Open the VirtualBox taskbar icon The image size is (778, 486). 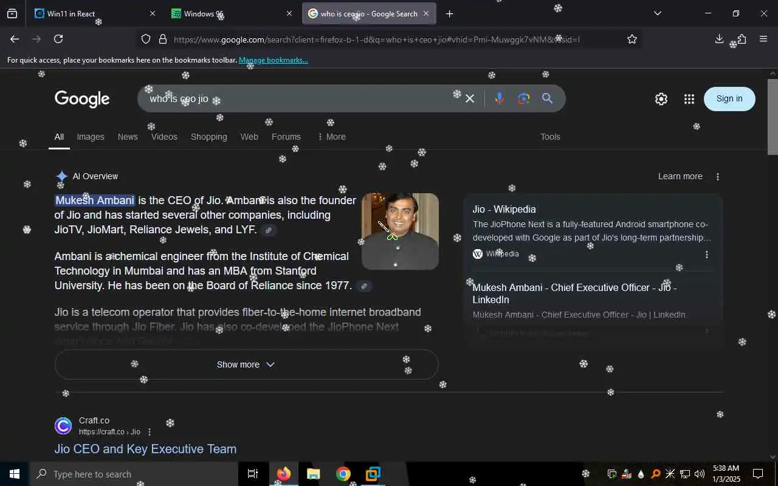373,474
